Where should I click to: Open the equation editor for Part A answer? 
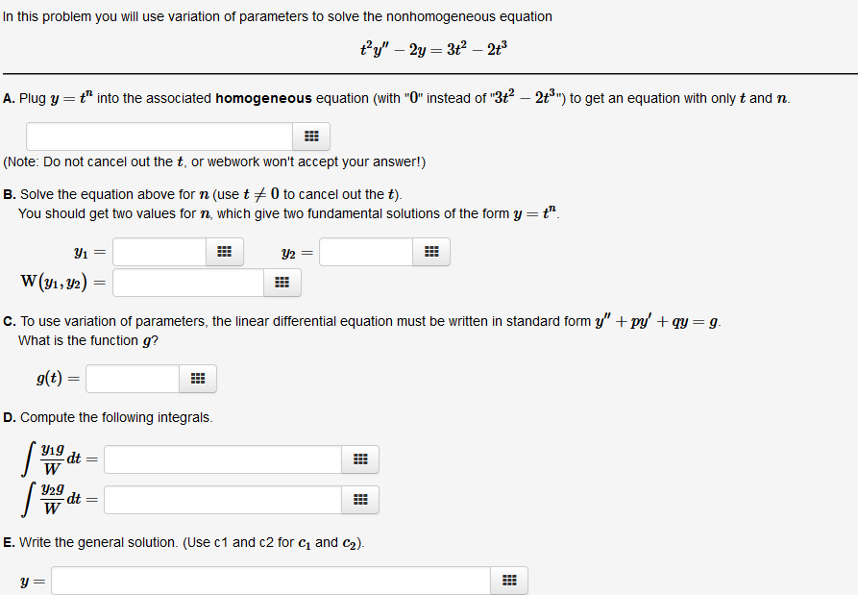click(311, 136)
